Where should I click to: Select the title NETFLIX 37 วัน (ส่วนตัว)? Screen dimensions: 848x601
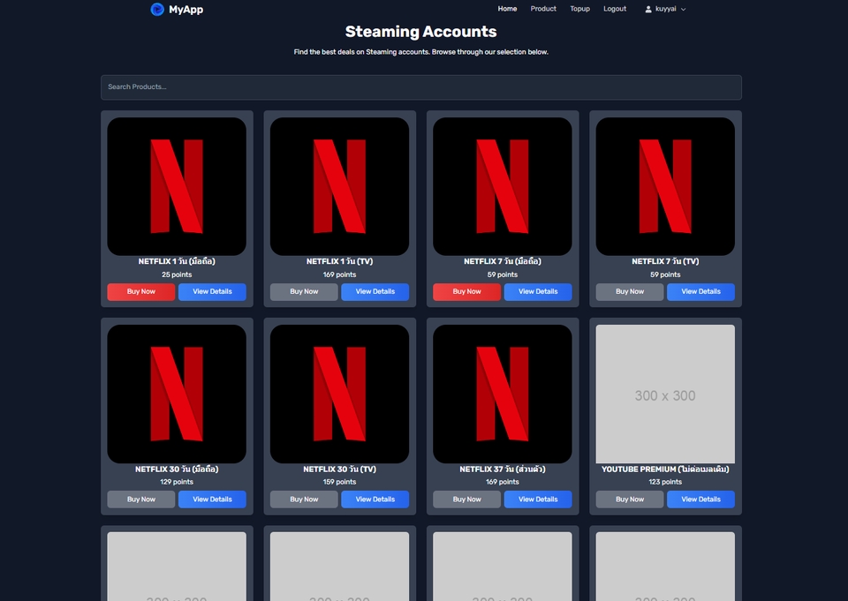503,470
